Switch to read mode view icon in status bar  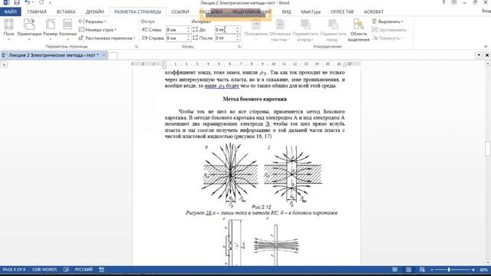(395, 269)
